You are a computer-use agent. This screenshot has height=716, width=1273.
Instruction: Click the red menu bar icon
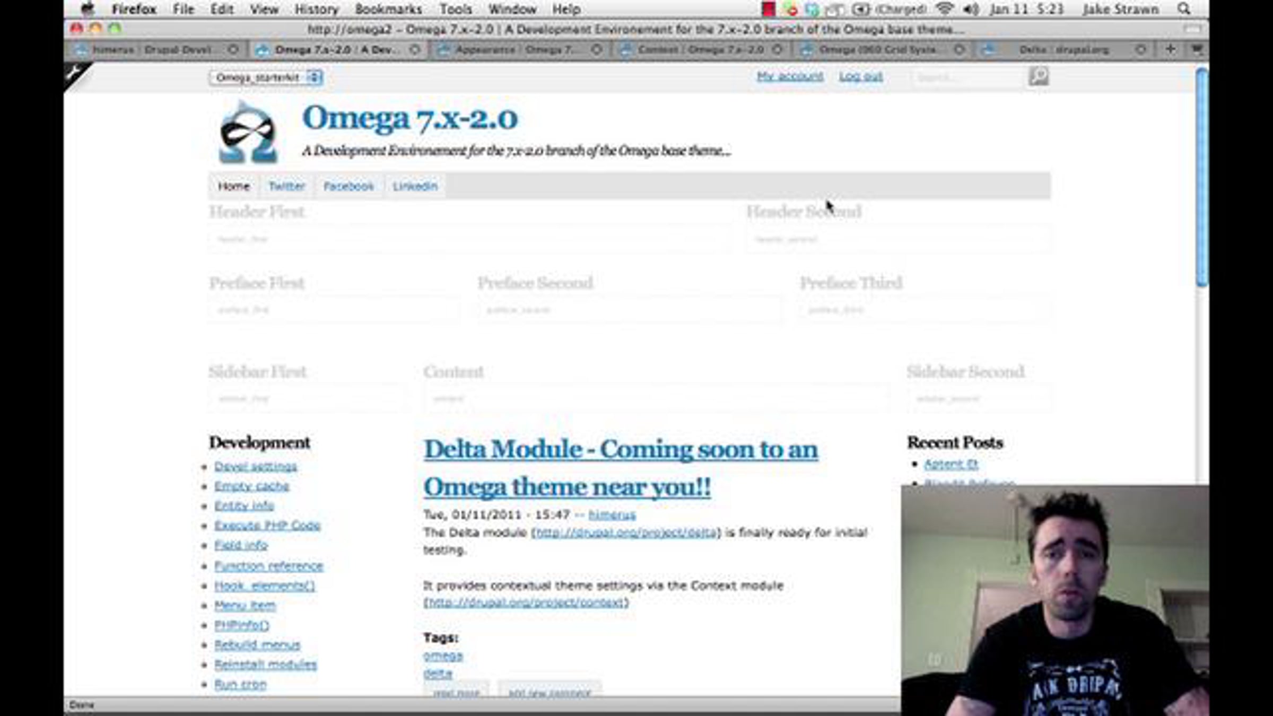coord(768,9)
